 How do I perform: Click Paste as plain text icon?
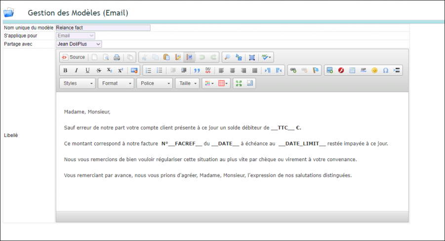pyautogui.click(x=178, y=57)
